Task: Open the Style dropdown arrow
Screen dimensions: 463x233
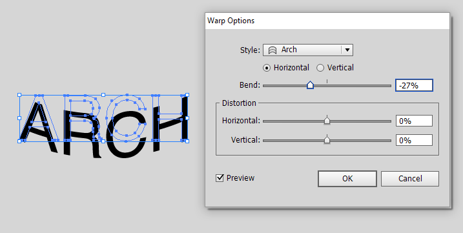Action: (347, 50)
